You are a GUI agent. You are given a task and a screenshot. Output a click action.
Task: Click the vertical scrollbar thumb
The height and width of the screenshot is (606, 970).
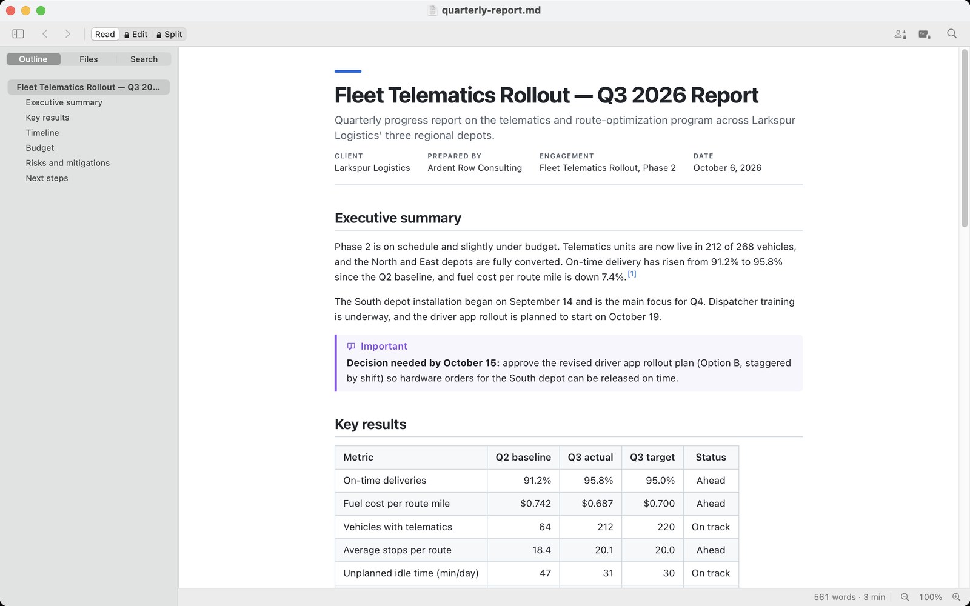point(965,139)
